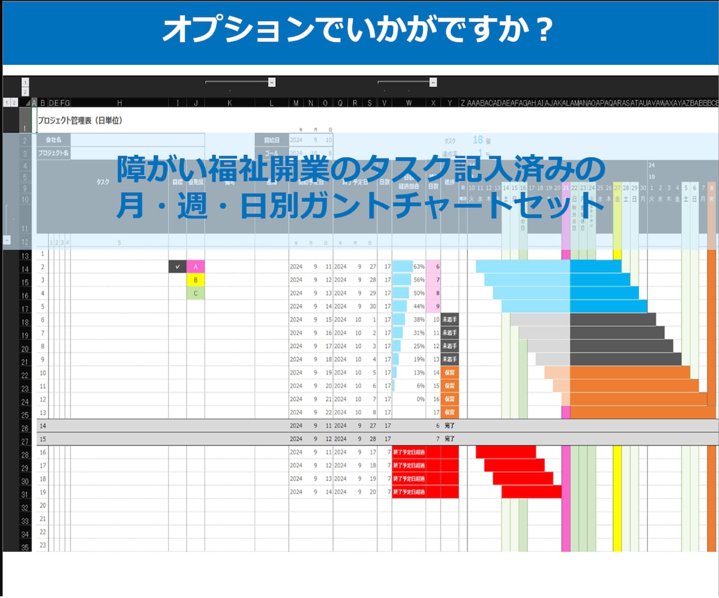Screen dimensions: 719x598
Task: Select the yellow priority B cell
Action: click(x=196, y=280)
